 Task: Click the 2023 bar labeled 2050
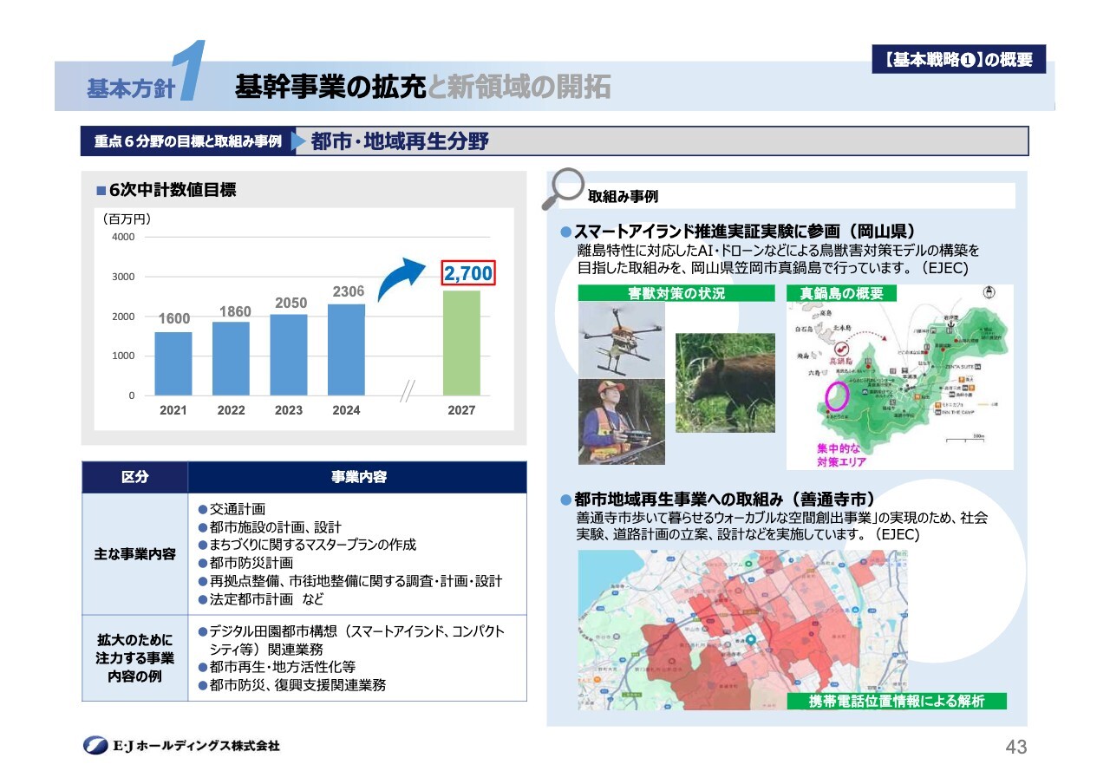[288, 355]
